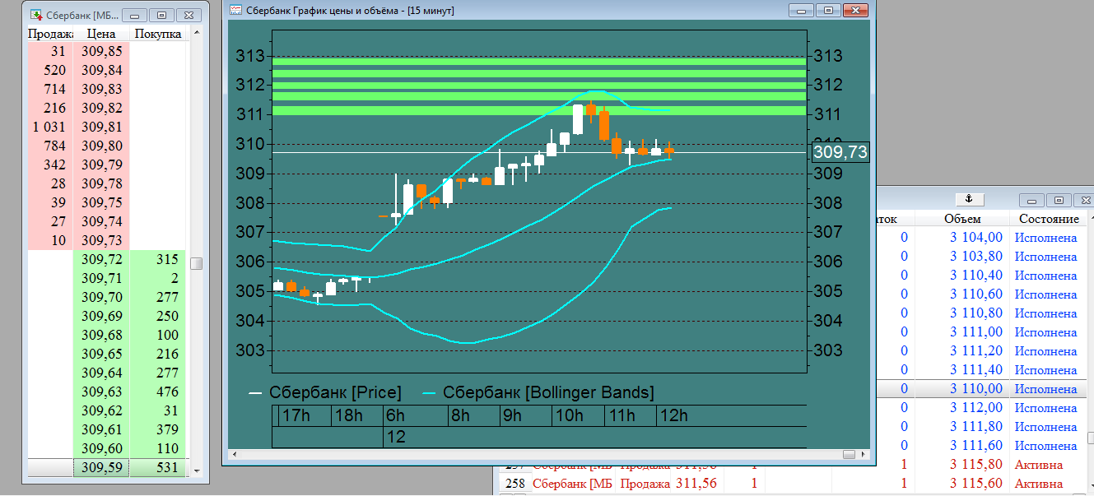The height and width of the screenshot is (496, 1094).
Task: Select order number 258 in orders table
Action: coord(515,484)
